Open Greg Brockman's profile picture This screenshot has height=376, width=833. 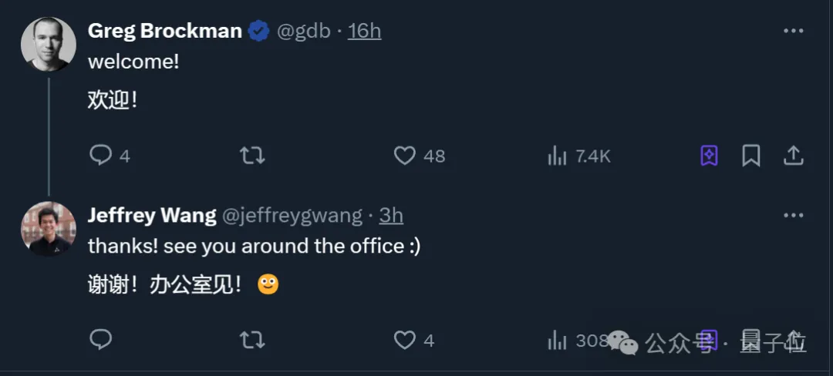coord(48,44)
